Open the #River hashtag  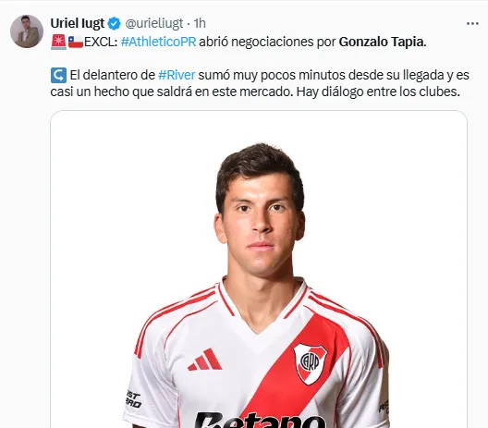[177, 75]
